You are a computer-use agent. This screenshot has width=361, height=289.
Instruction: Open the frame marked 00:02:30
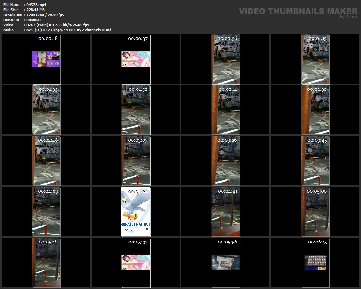(x=315, y=110)
